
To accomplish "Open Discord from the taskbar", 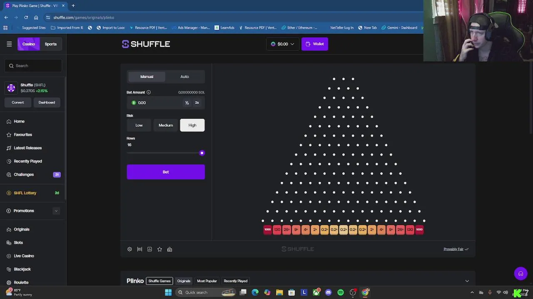I will pyautogui.click(x=328, y=292).
